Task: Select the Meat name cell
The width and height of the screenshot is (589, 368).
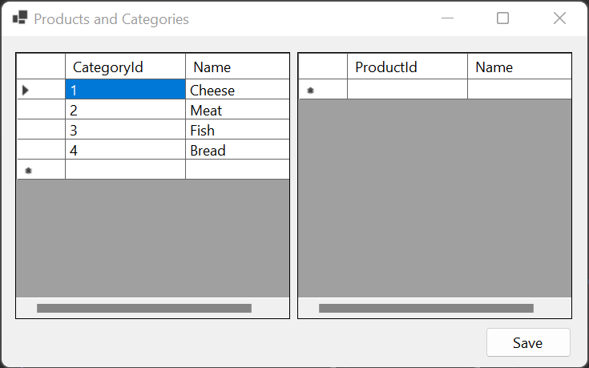Action: [236, 111]
